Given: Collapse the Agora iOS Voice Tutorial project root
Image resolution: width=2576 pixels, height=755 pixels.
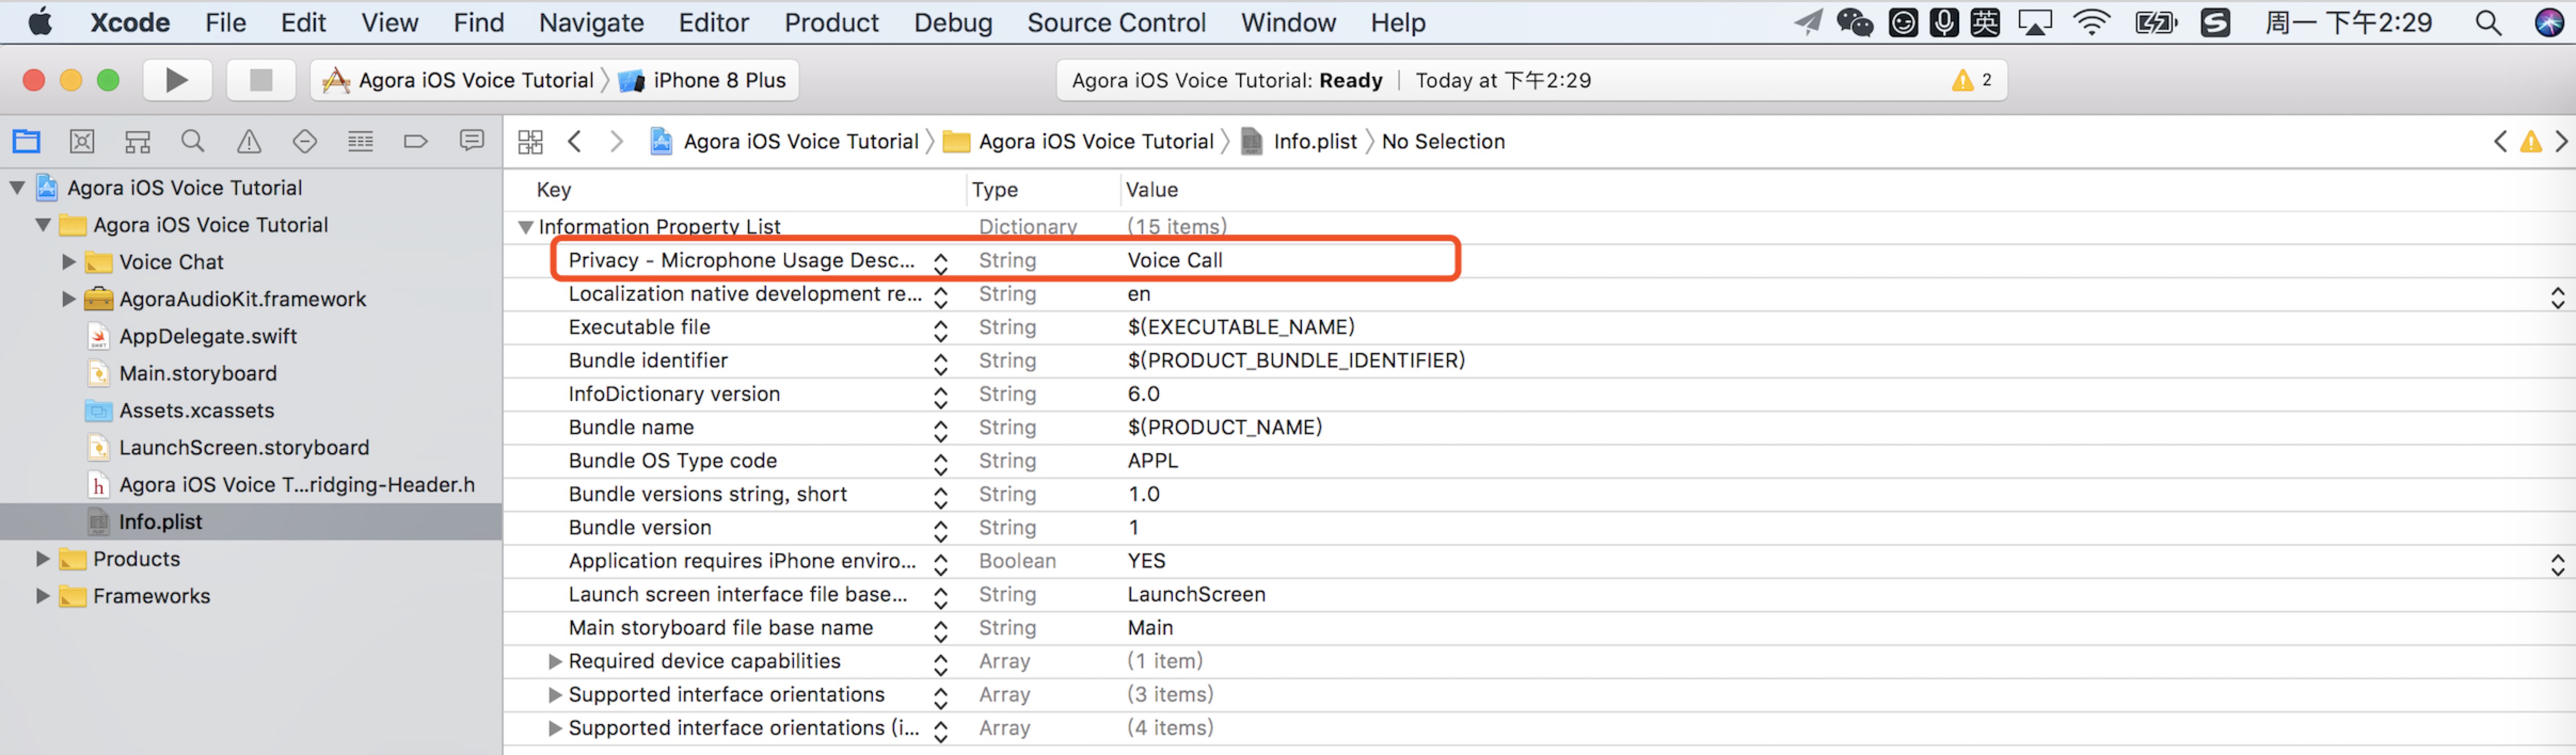Looking at the screenshot, I should 17,188.
